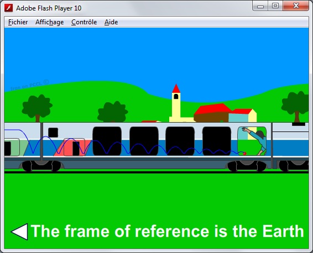Image resolution: width=313 pixels, height=253 pixels.
Task: Click the white back arrow triangle
Action: [x=19, y=231]
